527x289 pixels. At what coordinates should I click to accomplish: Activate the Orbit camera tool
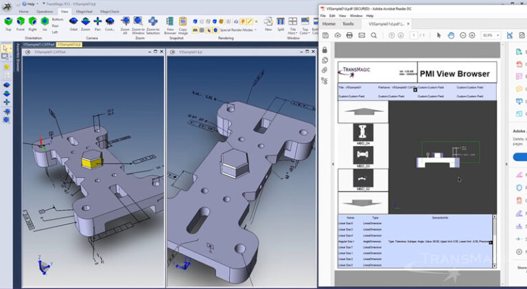(73, 22)
